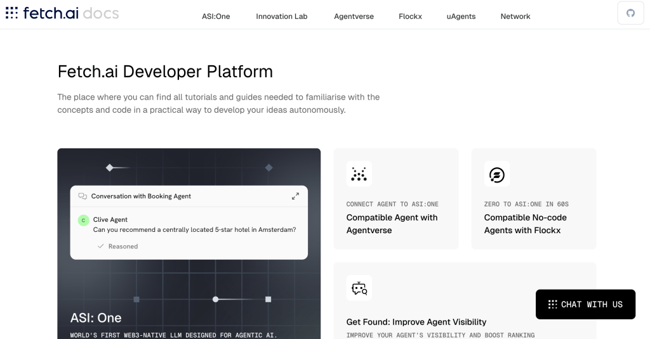Open the uAgents navigation tab
Viewport: 650px width, 339px height.
461,16
